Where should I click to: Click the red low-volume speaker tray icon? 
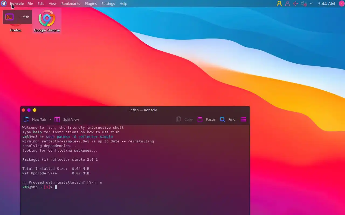coord(295,3)
